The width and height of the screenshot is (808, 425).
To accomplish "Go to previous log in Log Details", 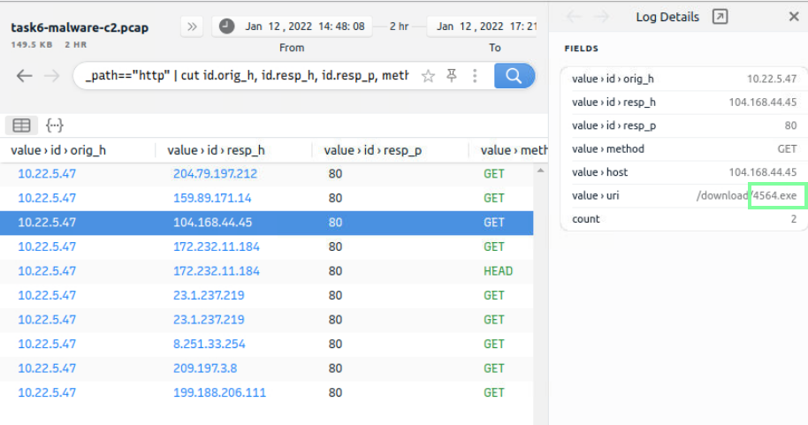I will click(575, 17).
